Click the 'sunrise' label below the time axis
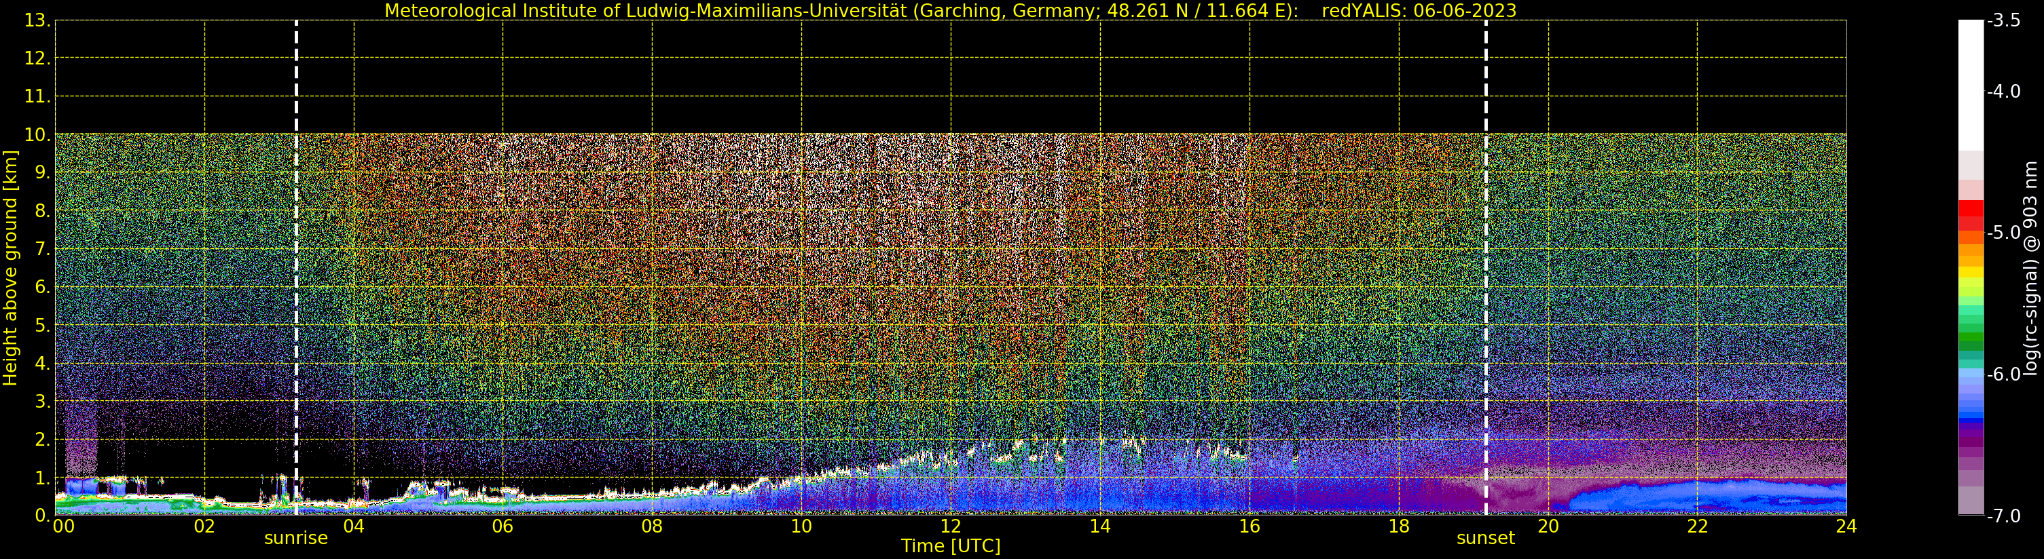Image resolution: width=2044 pixels, height=559 pixels. click(296, 539)
